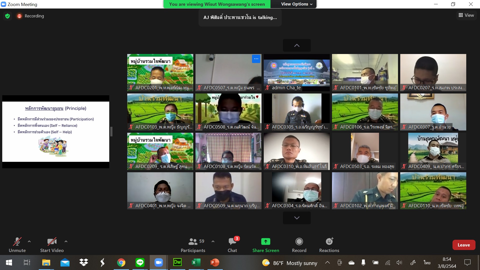Open Dreamweaver from the taskbar
The width and height of the screenshot is (480, 270).
(177, 262)
